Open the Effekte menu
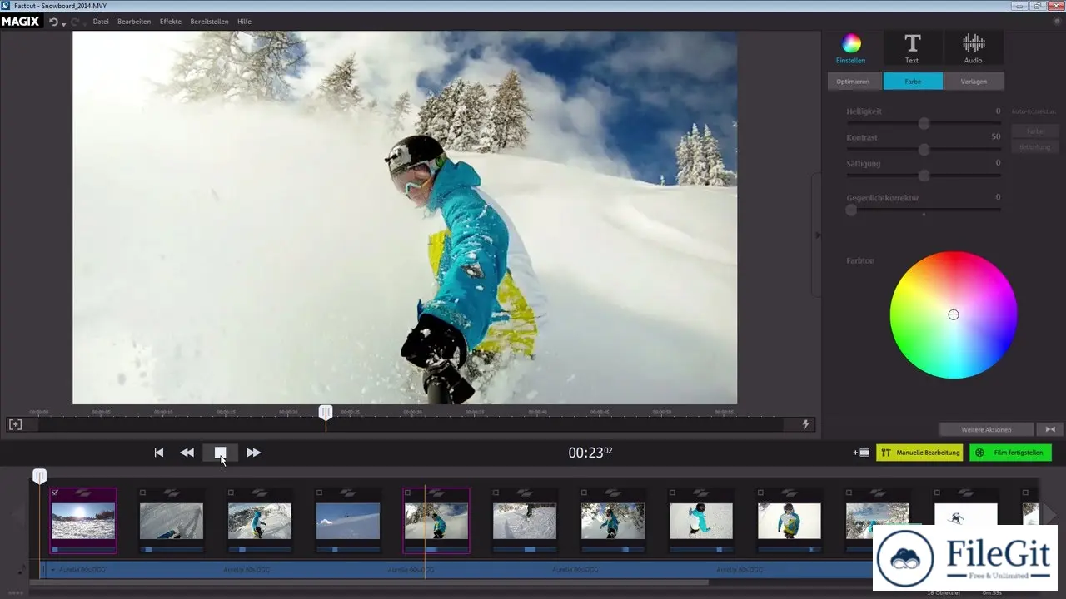The height and width of the screenshot is (599, 1066). click(x=171, y=22)
